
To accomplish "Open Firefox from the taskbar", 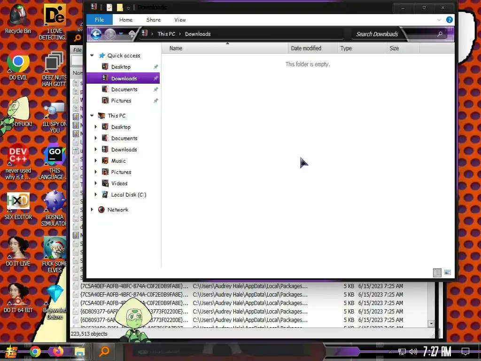I will (58, 351).
